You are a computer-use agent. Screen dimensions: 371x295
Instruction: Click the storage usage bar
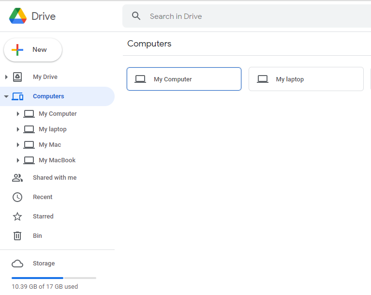coord(54,278)
